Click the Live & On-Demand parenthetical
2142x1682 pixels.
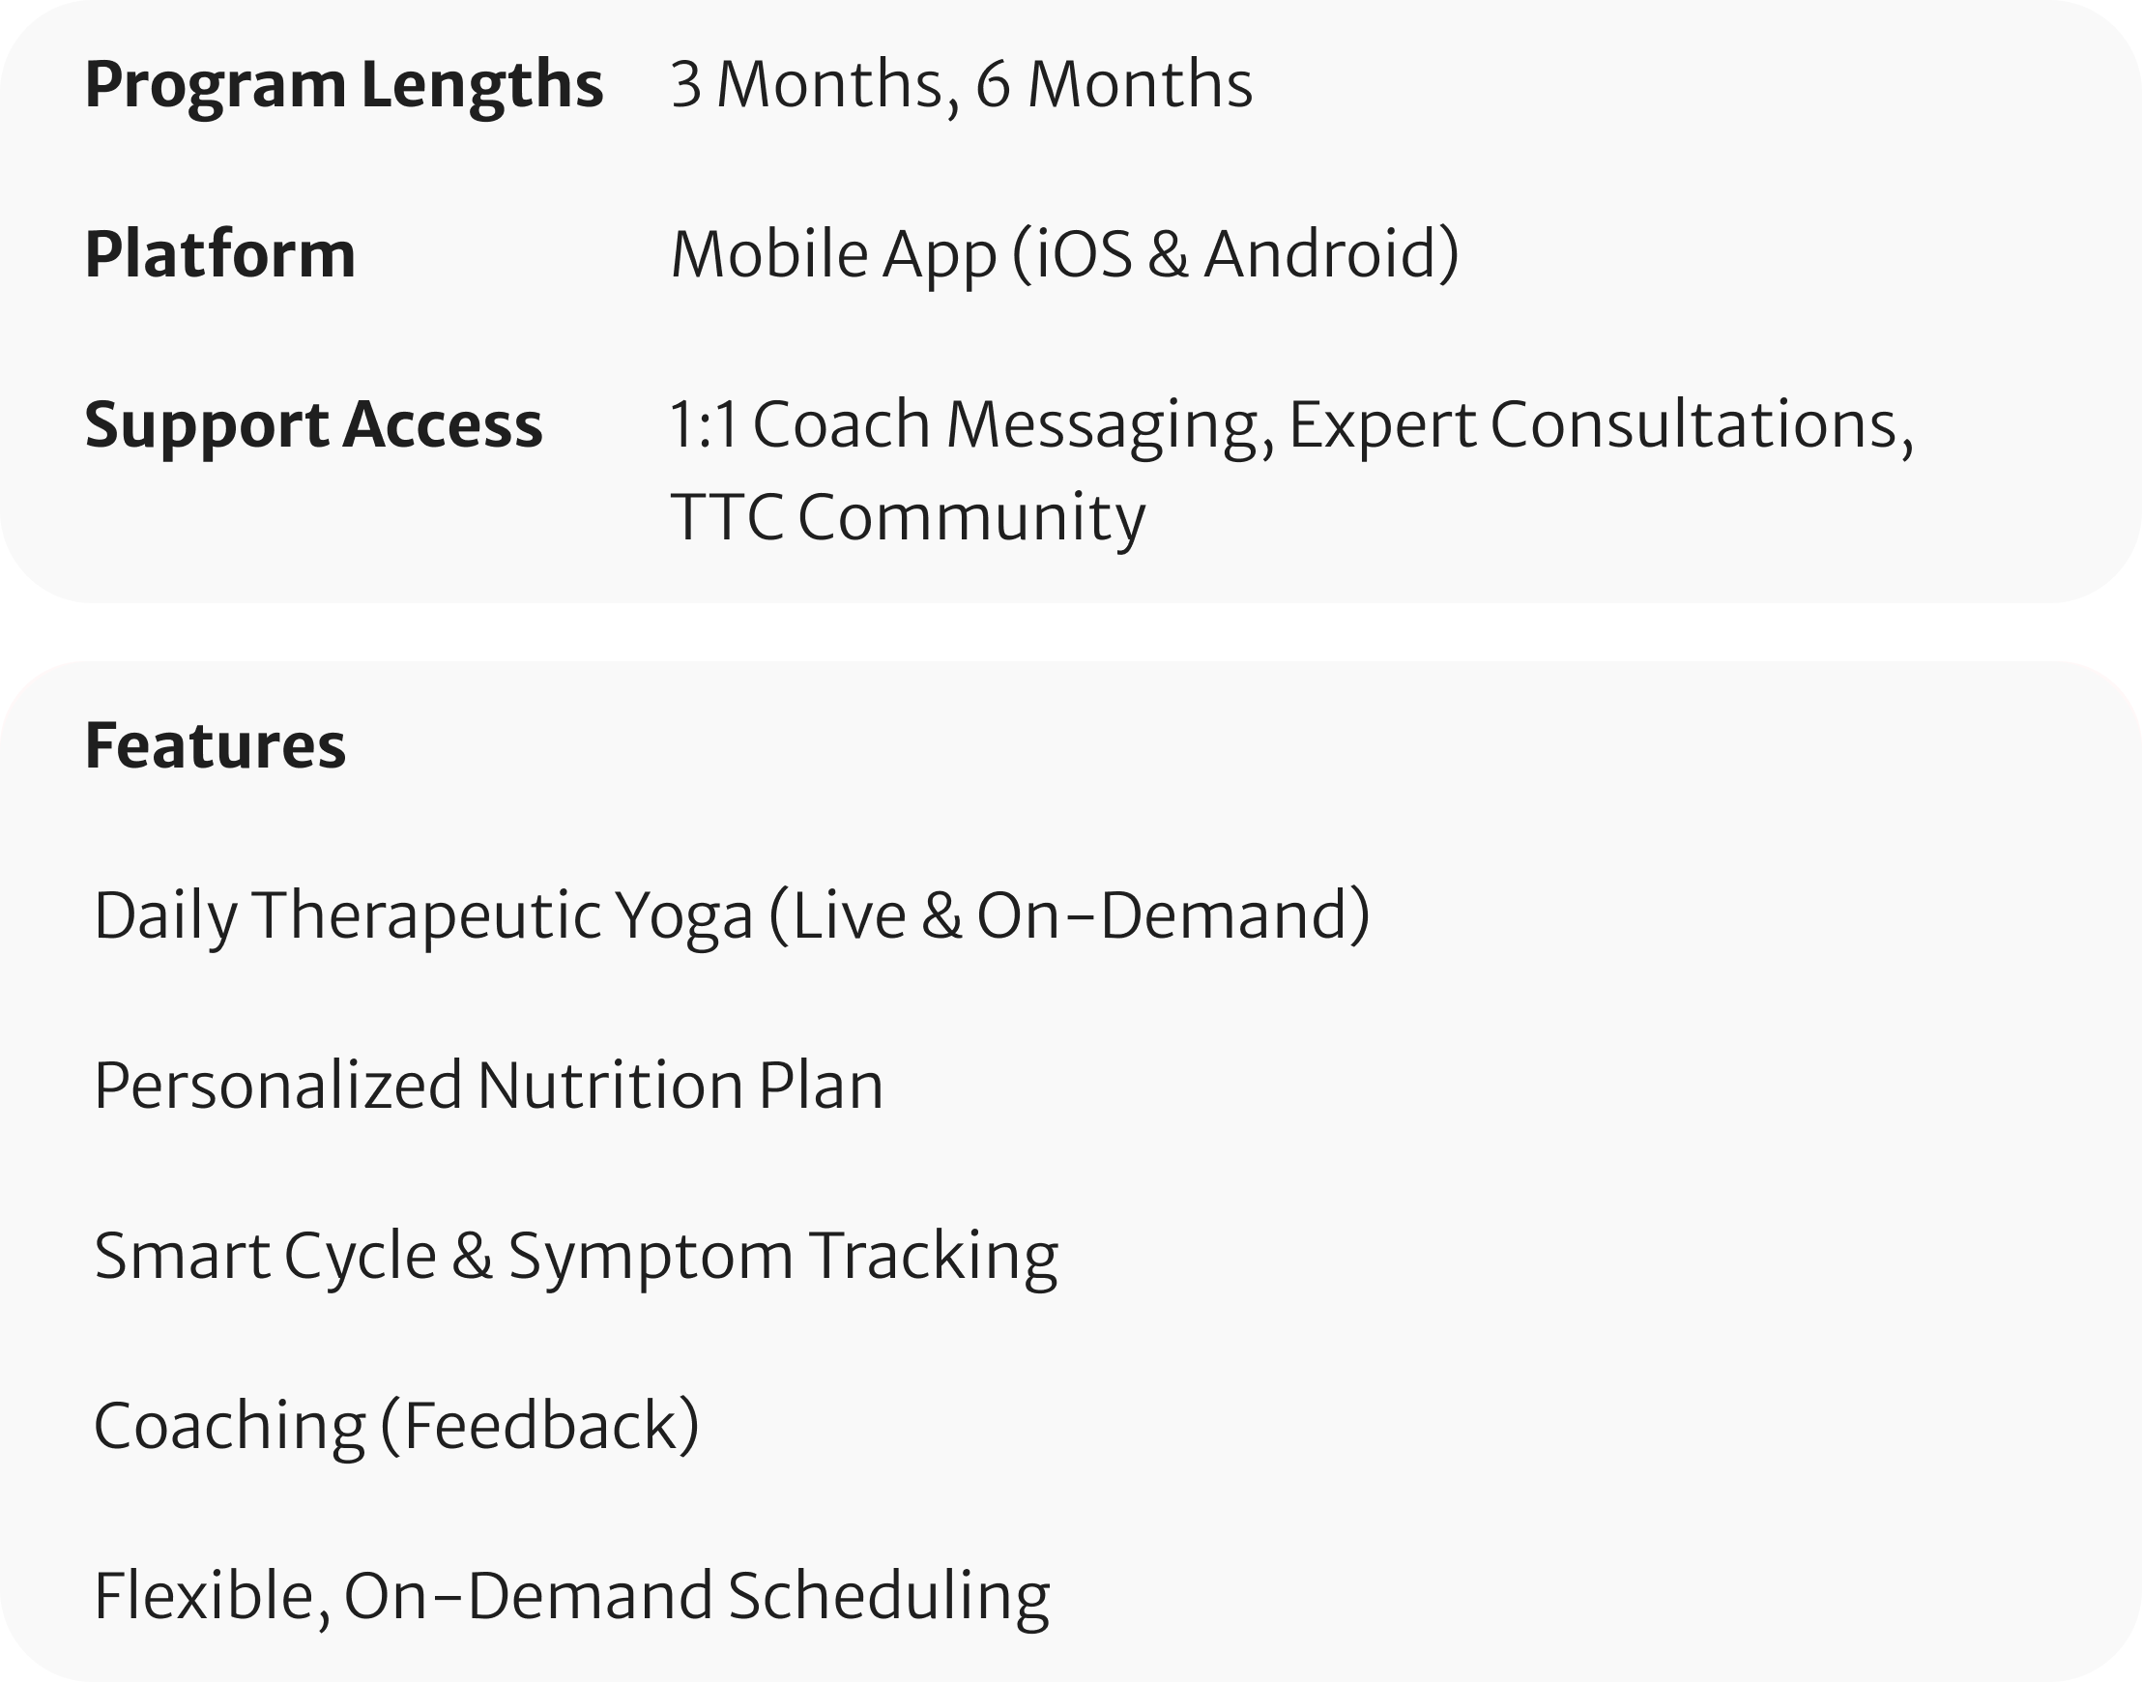1068,916
